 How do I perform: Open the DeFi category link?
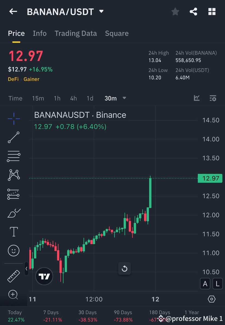[13, 79]
